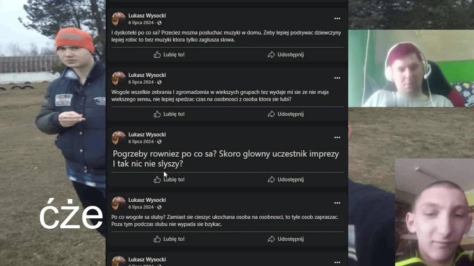Open profile avatar on the Pogrzeby post
474x266 pixels.
click(118, 138)
